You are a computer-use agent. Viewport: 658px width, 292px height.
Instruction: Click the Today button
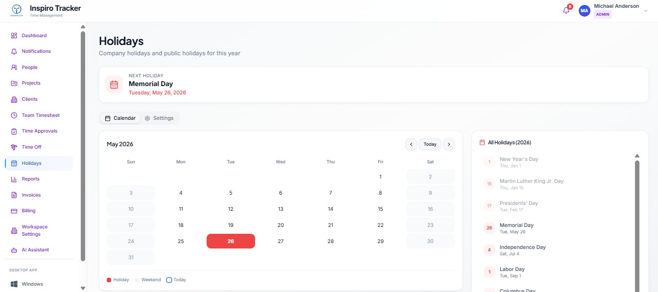coord(430,144)
